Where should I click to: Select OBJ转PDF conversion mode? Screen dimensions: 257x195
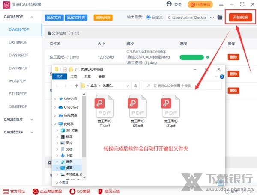click(x=18, y=106)
